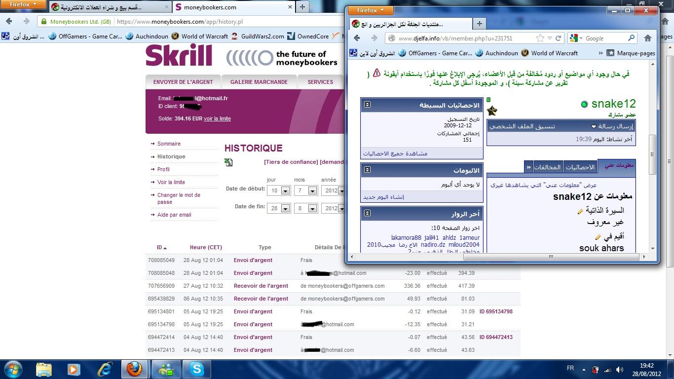Click the voir la limite link beside Solde
This screenshot has height=379, width=674.
[217, 118]
